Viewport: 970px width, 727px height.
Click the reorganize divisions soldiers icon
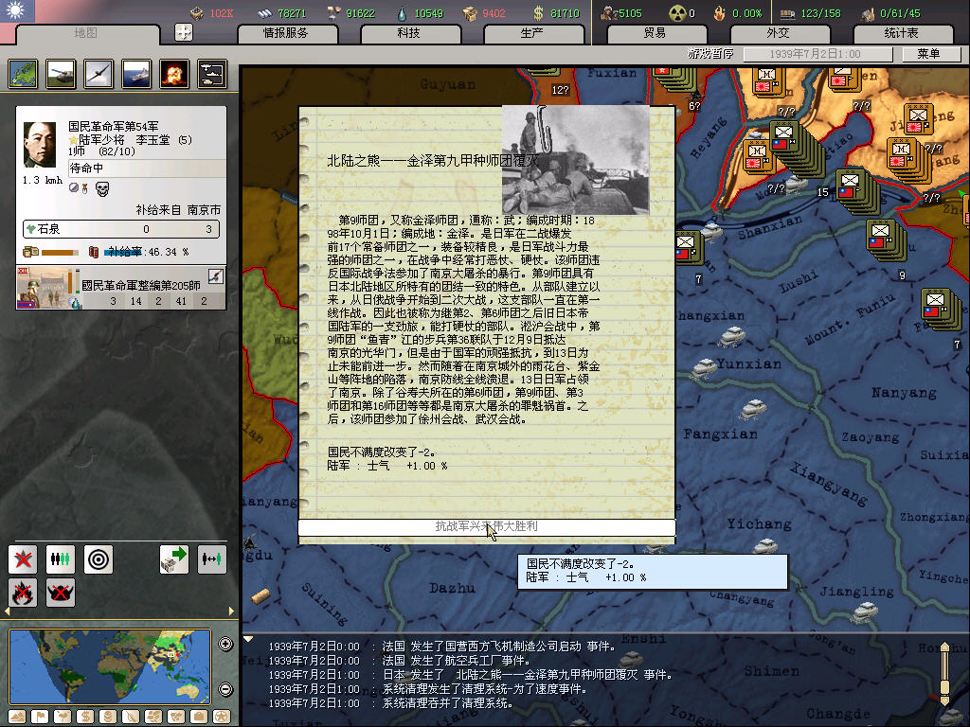tap(61, 559)
